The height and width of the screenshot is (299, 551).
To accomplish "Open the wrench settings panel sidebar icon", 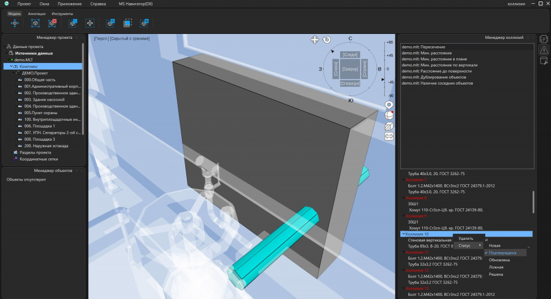I will tap(543, 61).
